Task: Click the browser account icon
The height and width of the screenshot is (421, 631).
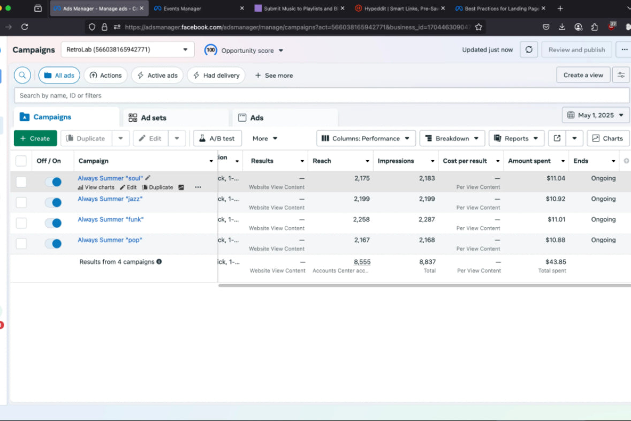Action: [x=578, y=27]
